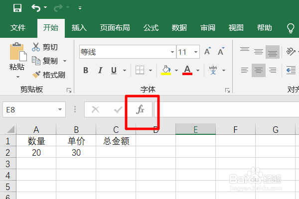Align cell text right

click(273, 70)
